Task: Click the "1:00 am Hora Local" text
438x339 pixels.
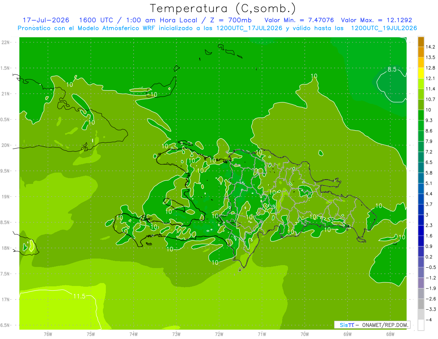Action: click(161, 20)
